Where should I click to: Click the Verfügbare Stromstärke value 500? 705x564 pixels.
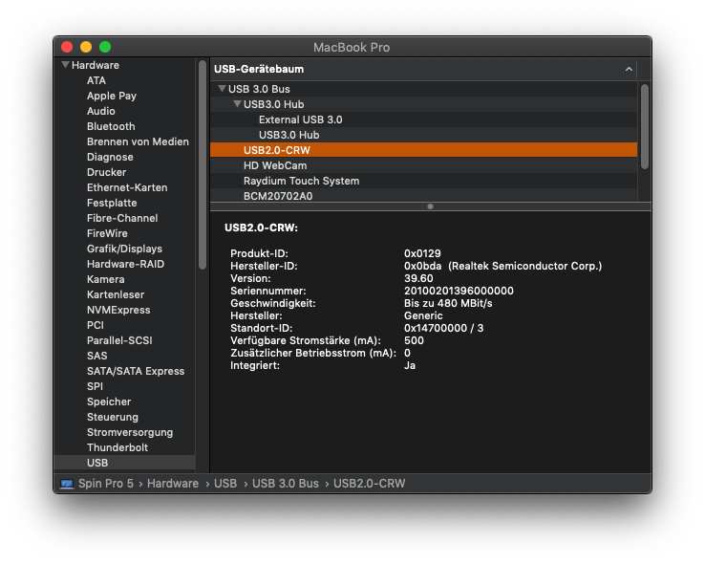[x=414, y=340]
